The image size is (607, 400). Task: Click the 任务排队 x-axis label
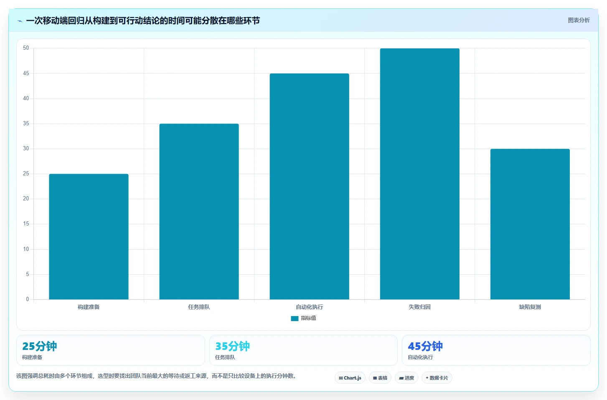tap(199, 307)
